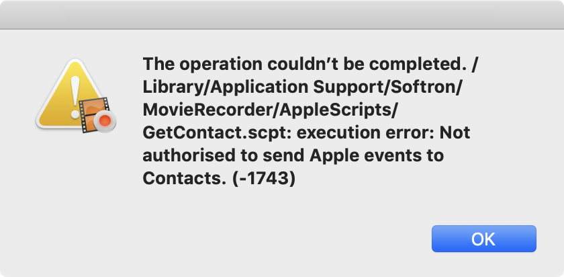This screenshot has height=277, width=564.
Task: Select the error code (-1743) text
Action: [264, 178]
